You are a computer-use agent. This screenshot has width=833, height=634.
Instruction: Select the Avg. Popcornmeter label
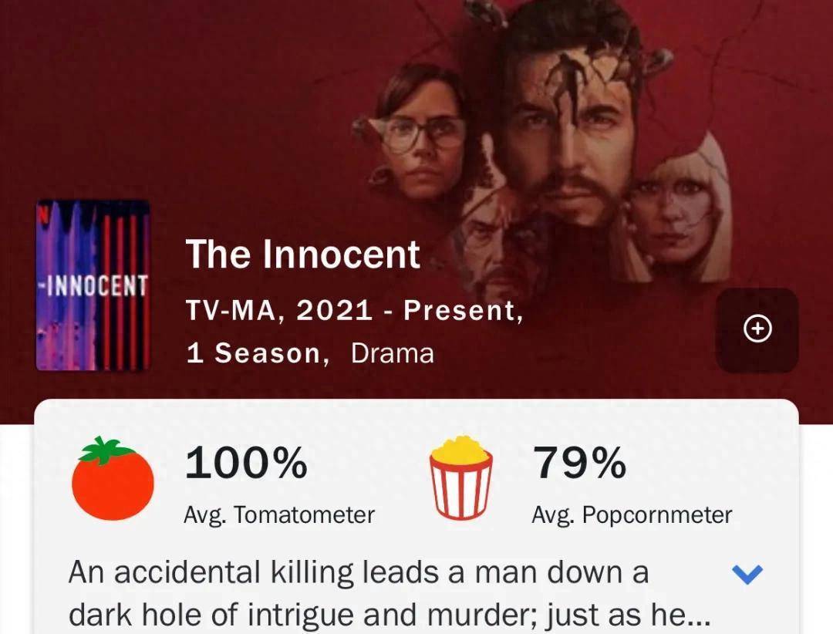[632, 515]
